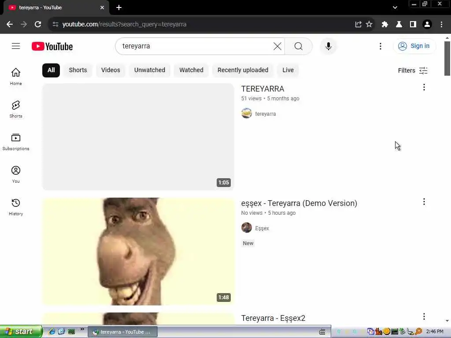The height and width of the screenshot is (338, 451).
Task: Click the page vertical scrollbar thumb
Action: click(x=447, y=59)
